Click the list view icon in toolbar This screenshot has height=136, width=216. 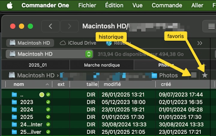click(x=211, y=26)
